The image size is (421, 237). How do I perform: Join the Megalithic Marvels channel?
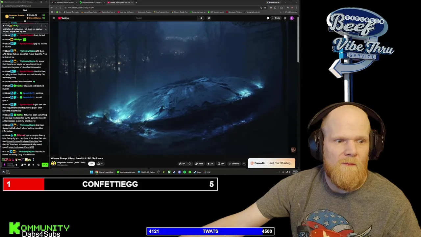coord(91,164)
